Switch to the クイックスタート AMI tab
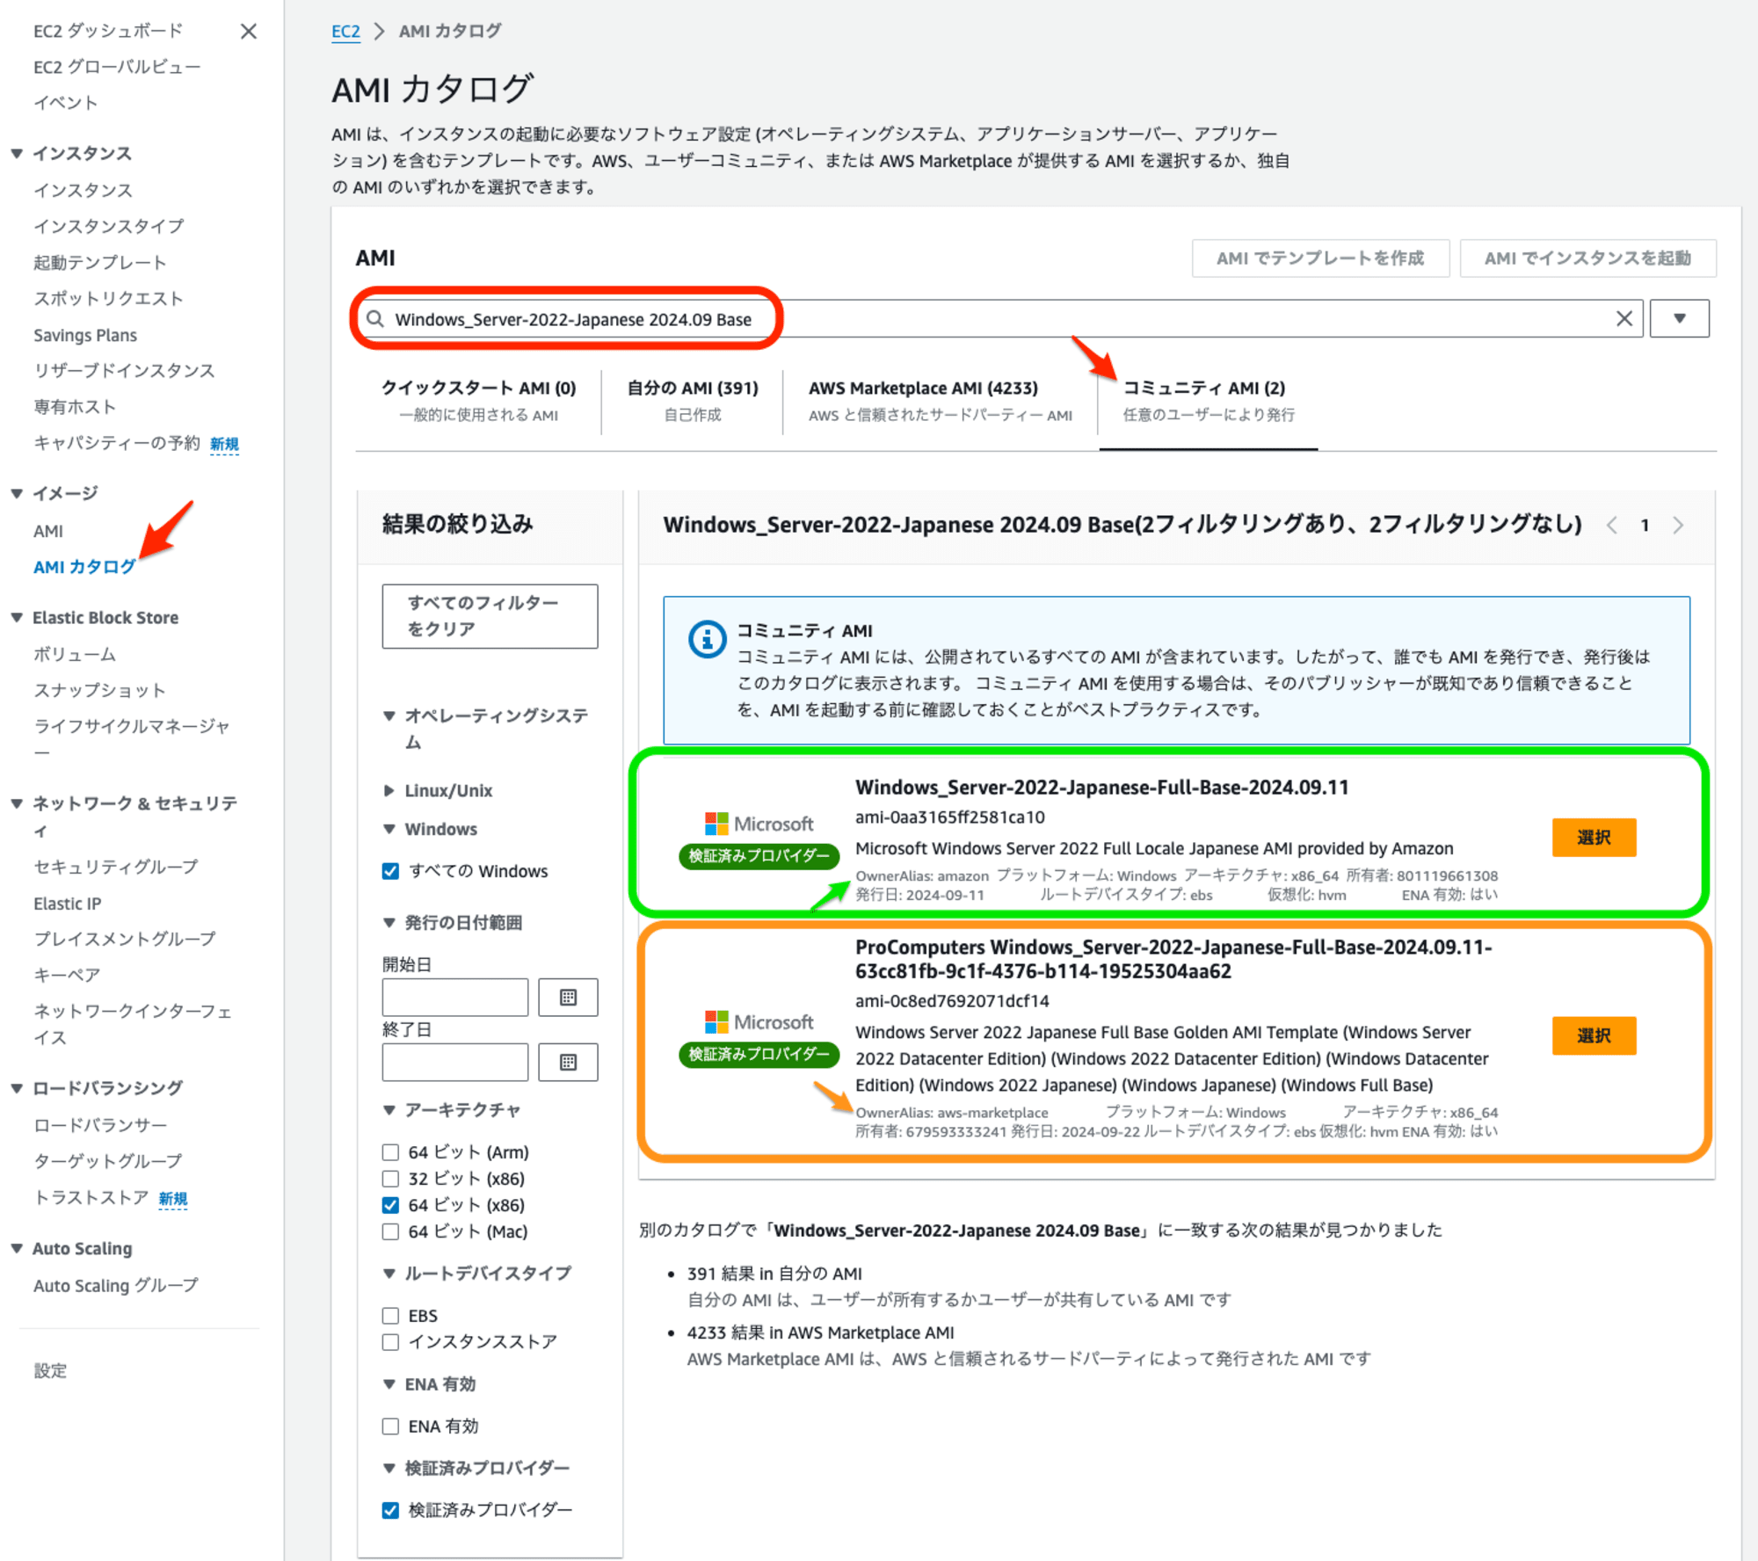1758x1561 pixels. 478,401
